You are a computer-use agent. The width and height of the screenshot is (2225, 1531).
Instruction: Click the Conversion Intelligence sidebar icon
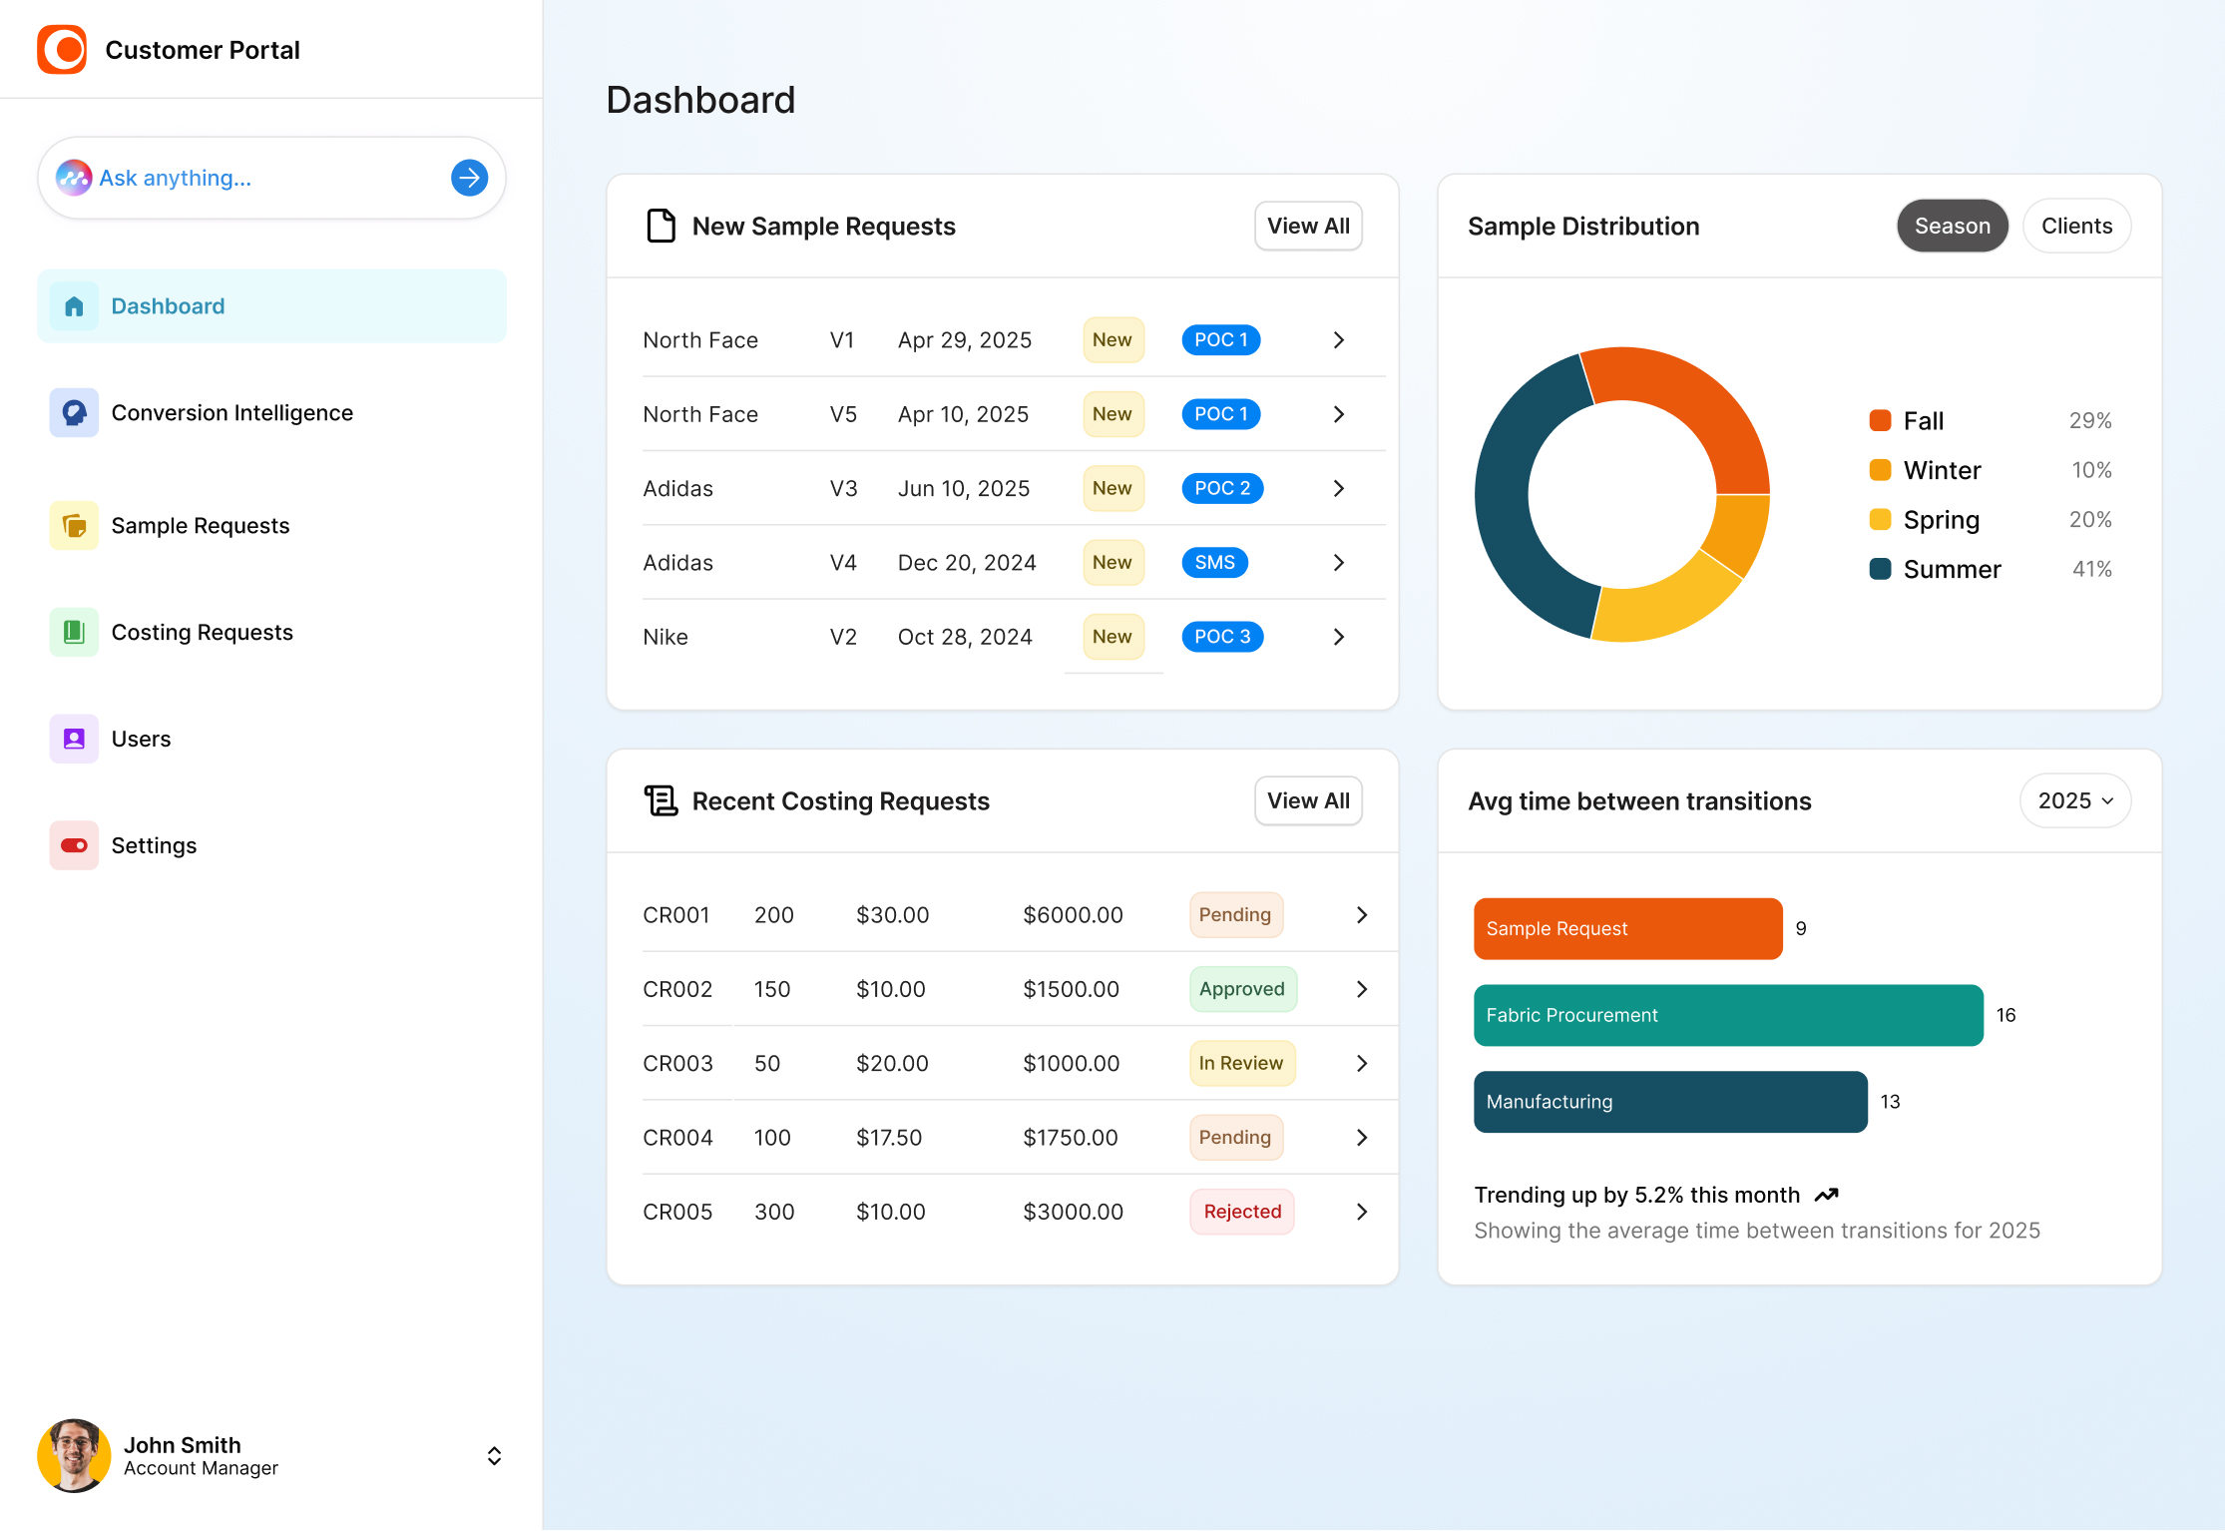(74, 412)
